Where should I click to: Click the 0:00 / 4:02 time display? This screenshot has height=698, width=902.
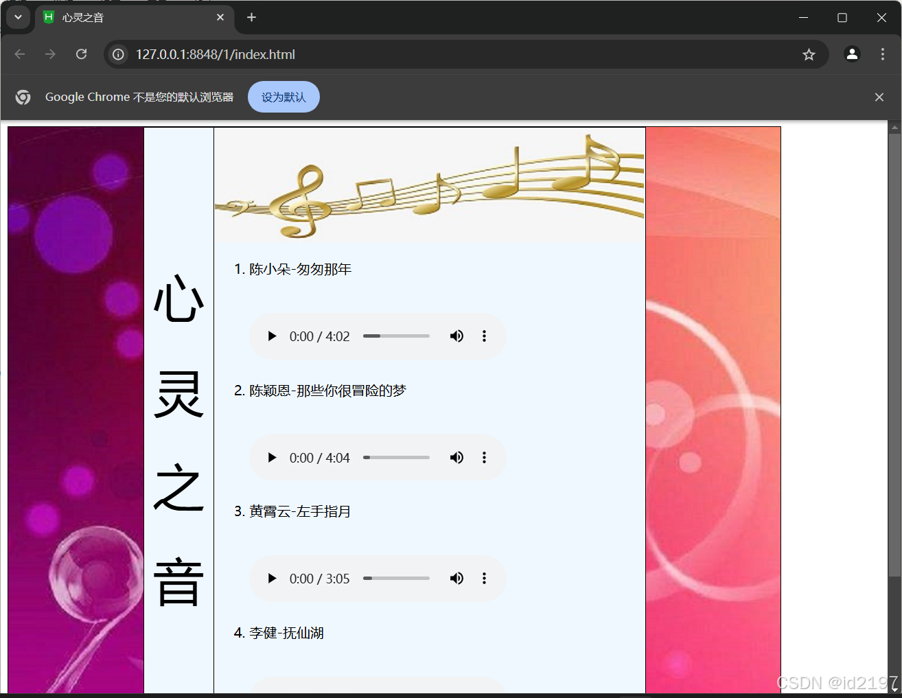coord(320,336)
